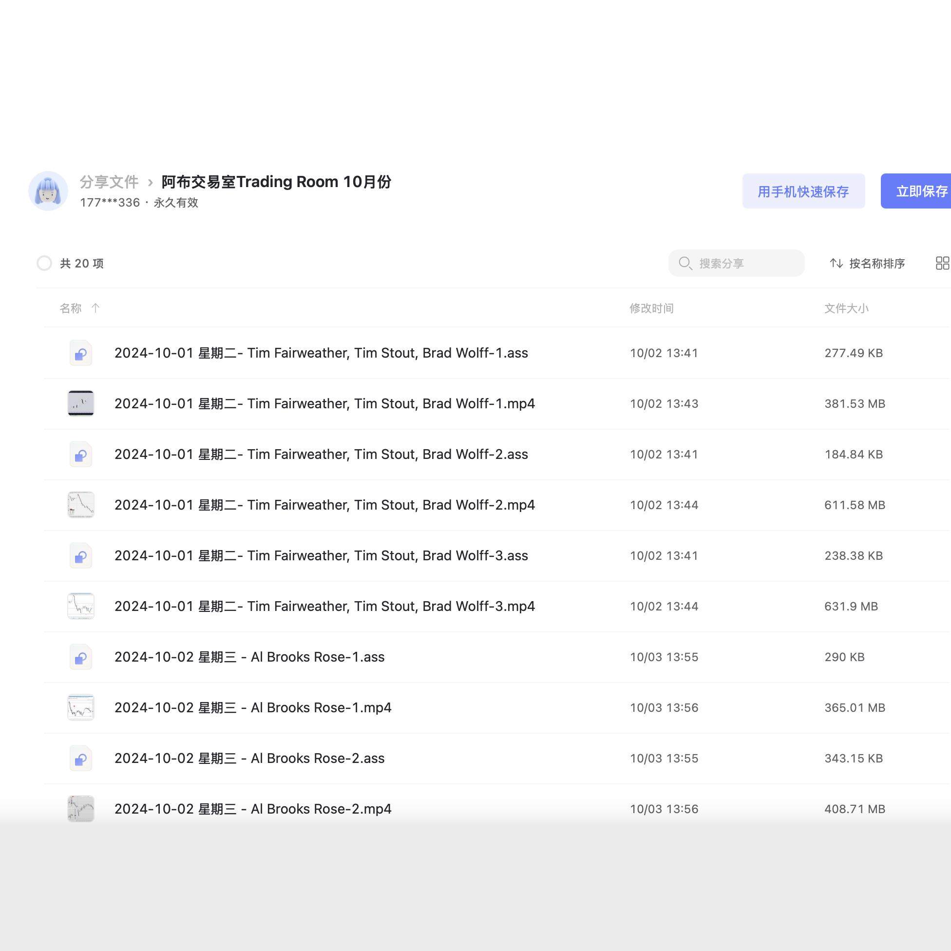Open Al Brooks Rose-1.mp4 file name

(x=252, y=708)
